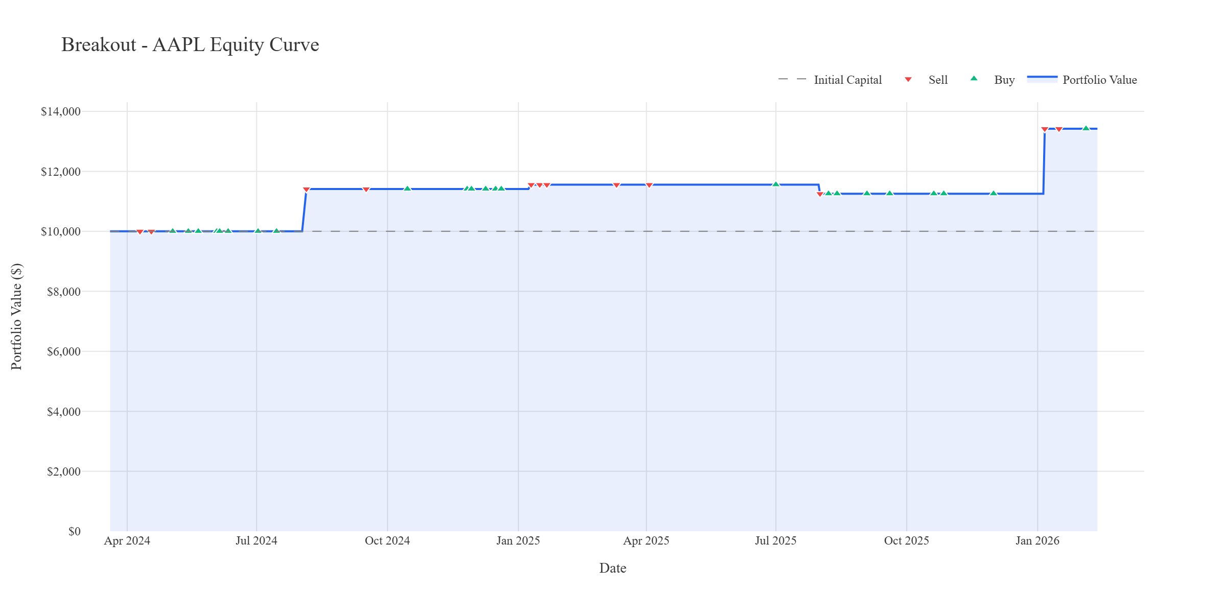Click the Date axis label
1226x613 pixels.
coord(612,568)
